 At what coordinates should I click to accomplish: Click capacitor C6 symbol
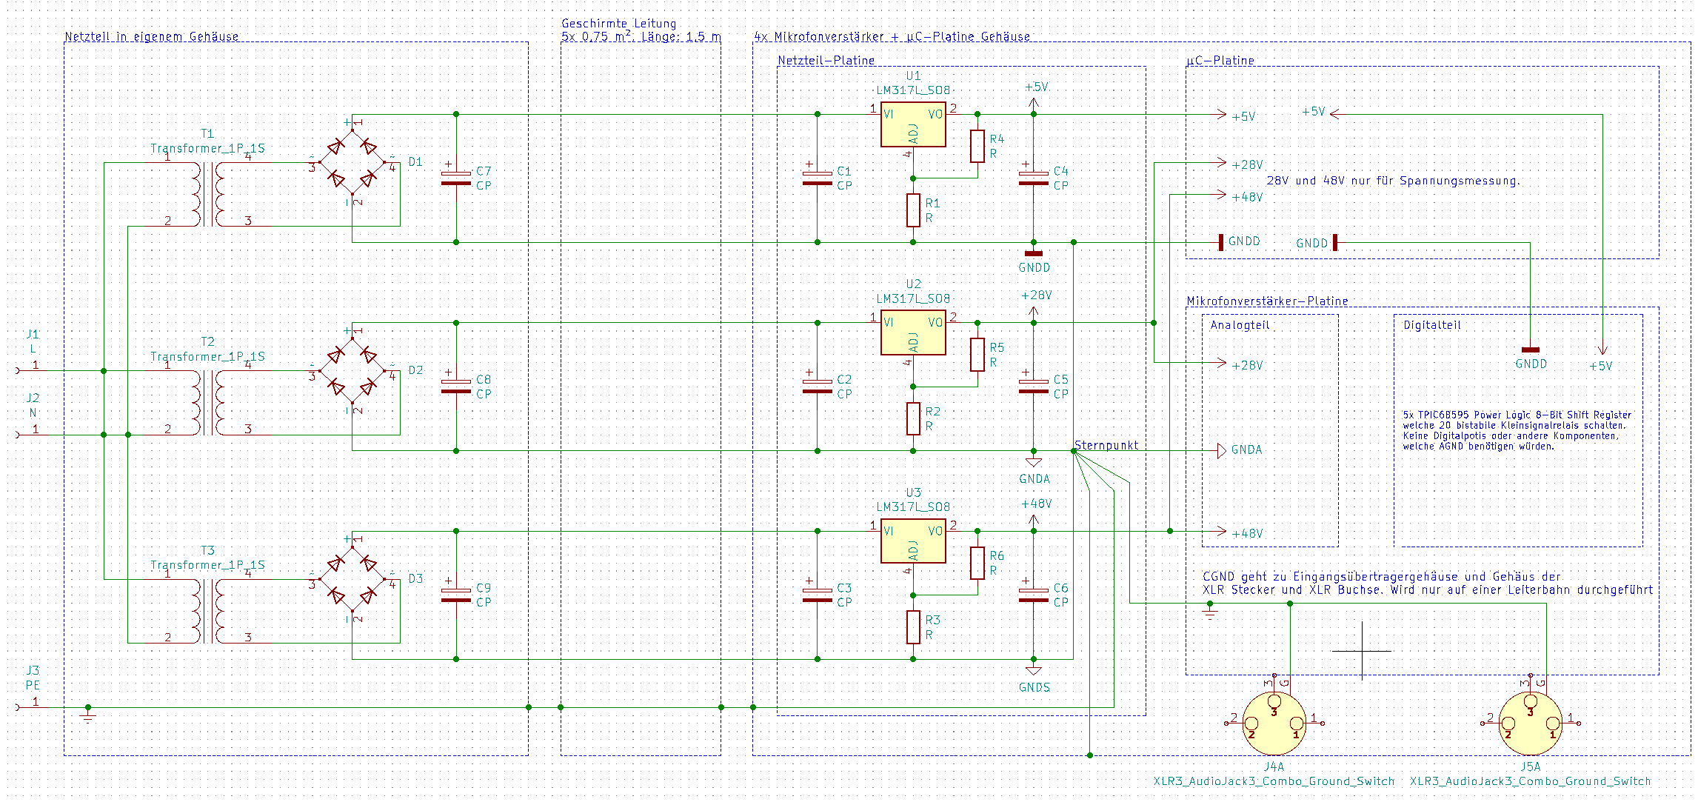point(1034,595)
